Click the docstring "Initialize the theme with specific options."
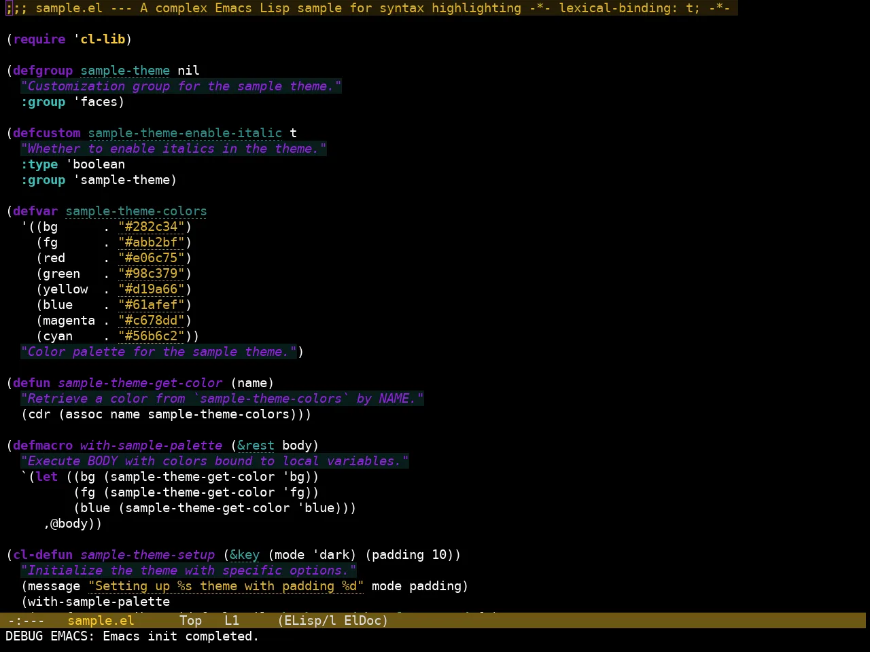Screen dimensions: 870x652 point(188,570)
